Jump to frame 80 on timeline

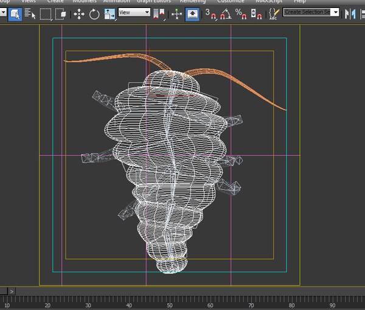pyautogui.click(x=291, y=305)
